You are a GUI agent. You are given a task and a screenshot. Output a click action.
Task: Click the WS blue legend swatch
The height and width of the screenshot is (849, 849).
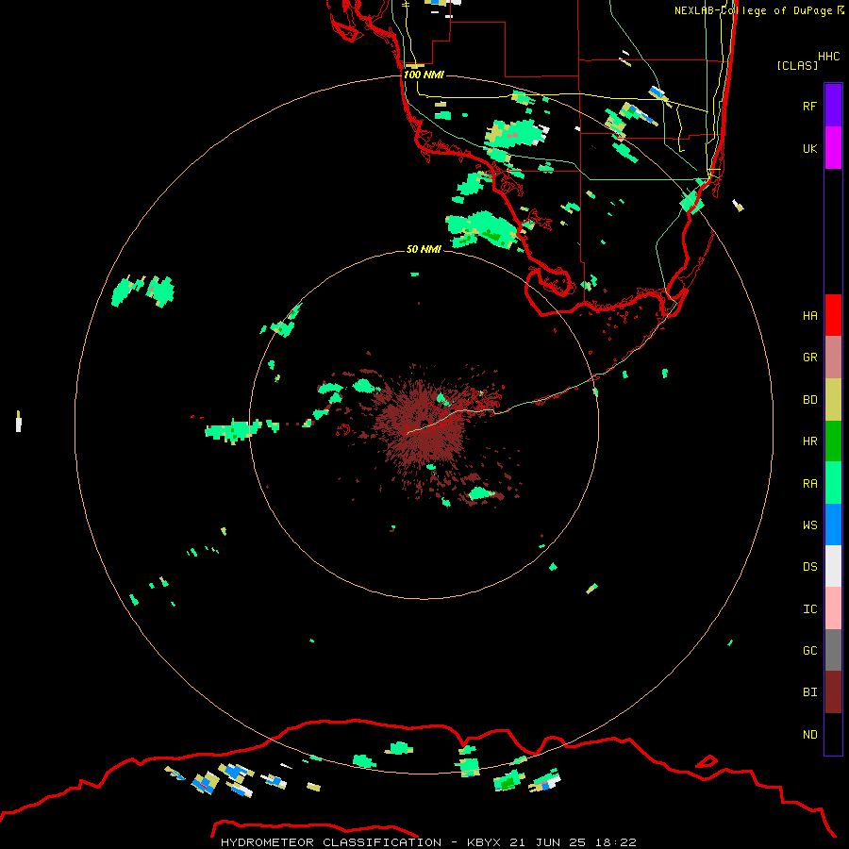[x=833, y=524]
